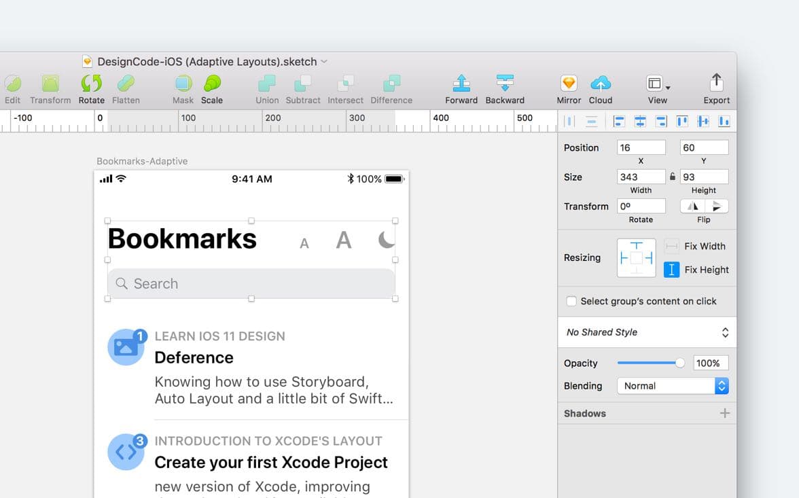Click the Export toolbar button
Viewport: 799px width, 498px height.
(716, 89)
